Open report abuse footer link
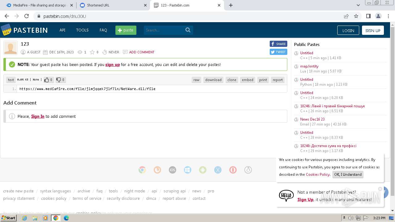 tap(174, 199)
